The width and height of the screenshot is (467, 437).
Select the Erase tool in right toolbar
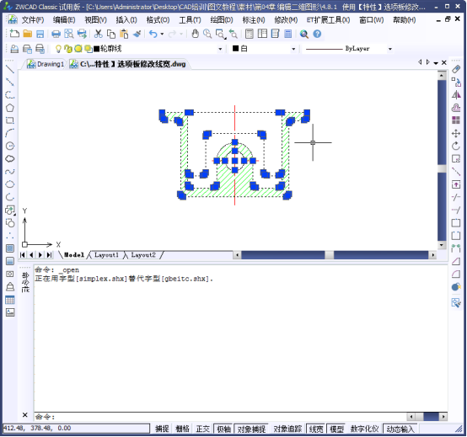point(456,69)
